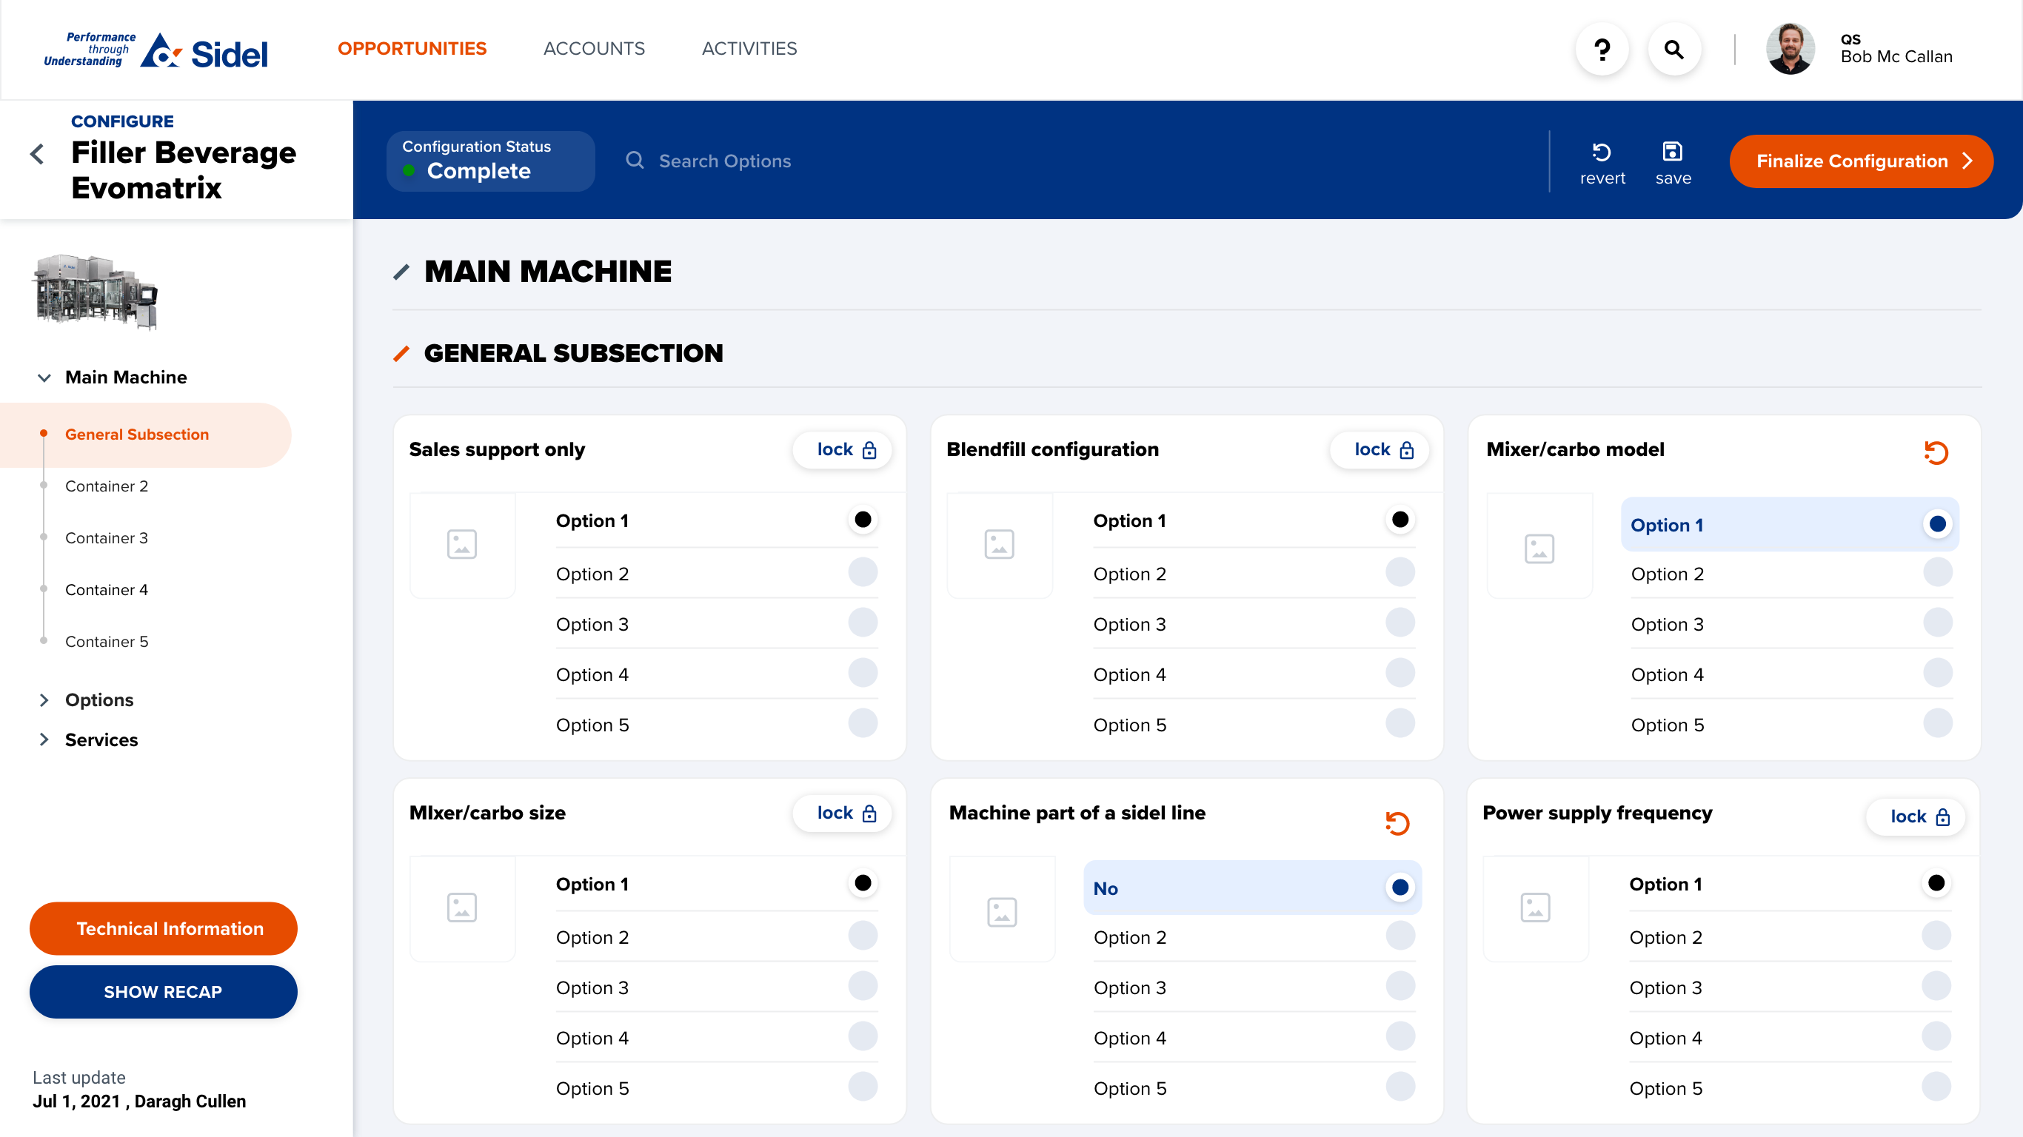Image resolution: width=2023 pixels, height=1137 pixels.
Task: Click the Configuration Status Complete badge
Action: (x=490, y=161)
